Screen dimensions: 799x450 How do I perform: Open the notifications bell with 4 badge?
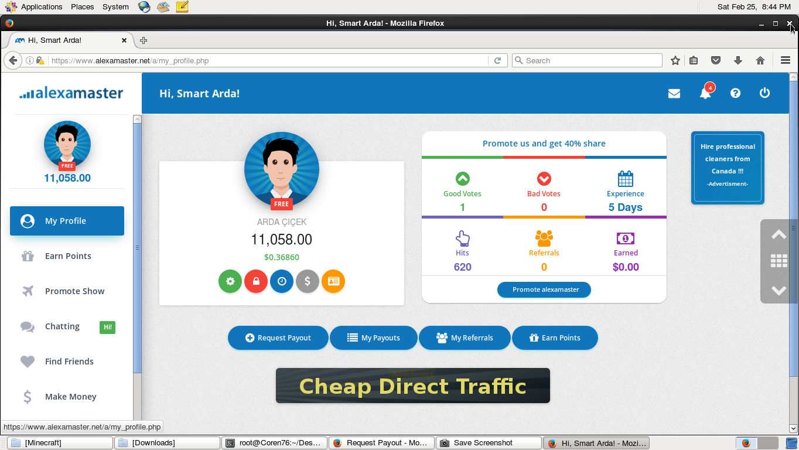(705, 92)
